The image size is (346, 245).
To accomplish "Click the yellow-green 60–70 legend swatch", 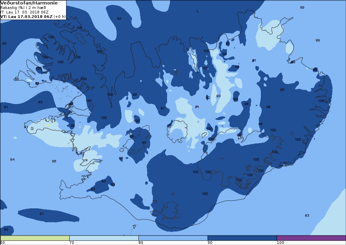I will [x=35, y=238].
